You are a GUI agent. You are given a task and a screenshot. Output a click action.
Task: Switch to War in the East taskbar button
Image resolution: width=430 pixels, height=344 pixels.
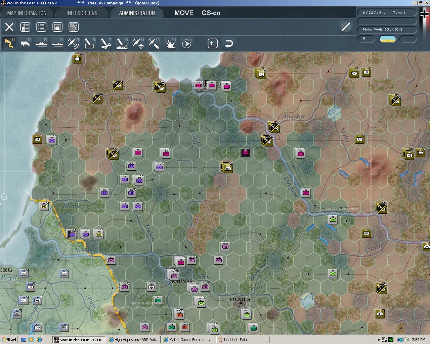(79, 340)
